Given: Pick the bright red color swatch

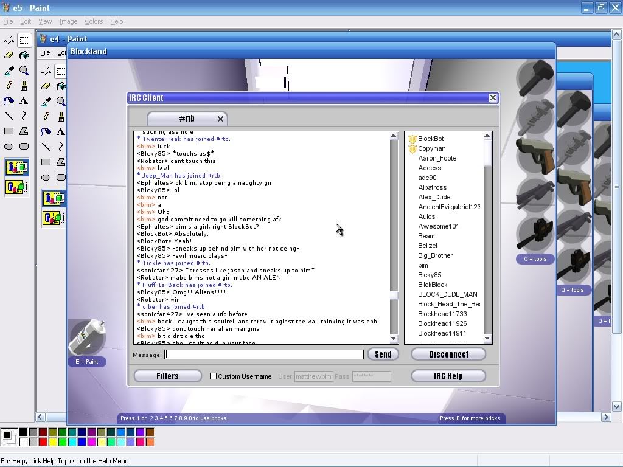Looking at the screenshot, I should point(43,441).
